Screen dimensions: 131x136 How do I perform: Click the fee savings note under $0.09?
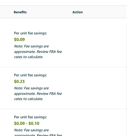(38, 52)
